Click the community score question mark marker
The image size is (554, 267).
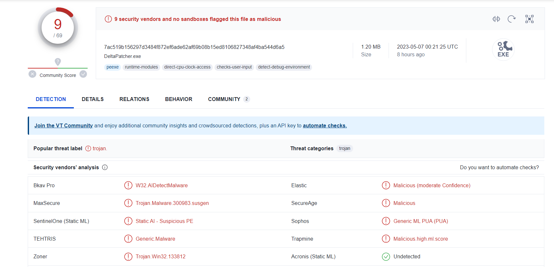coord(58,61)
